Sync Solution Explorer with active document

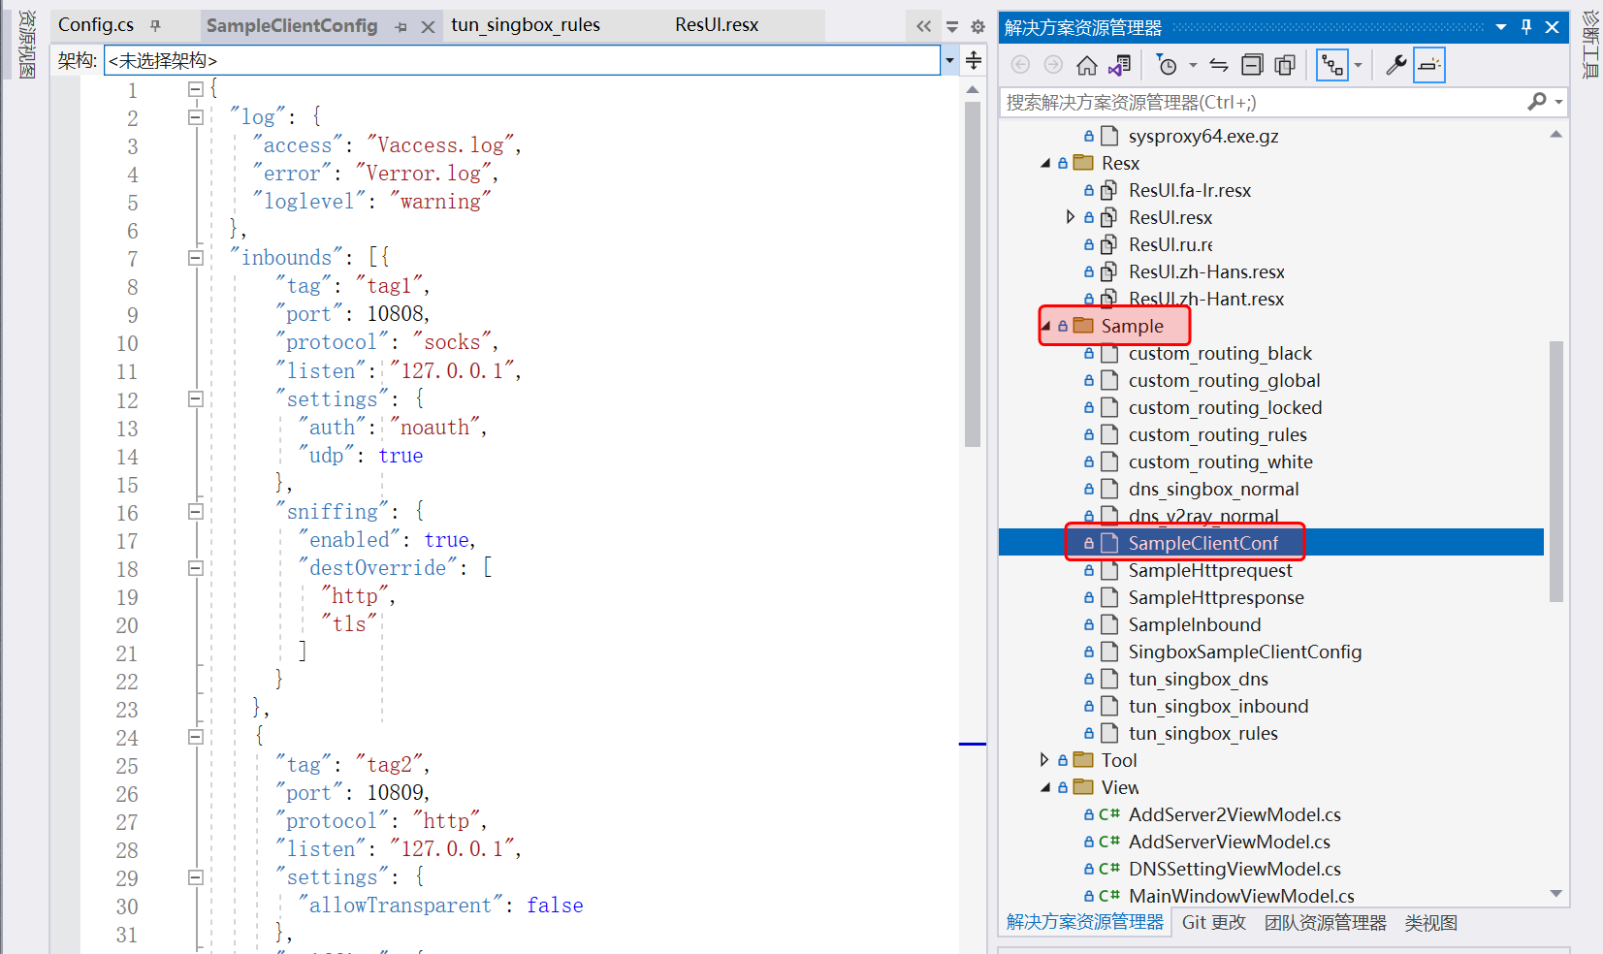coord(1219,66)
